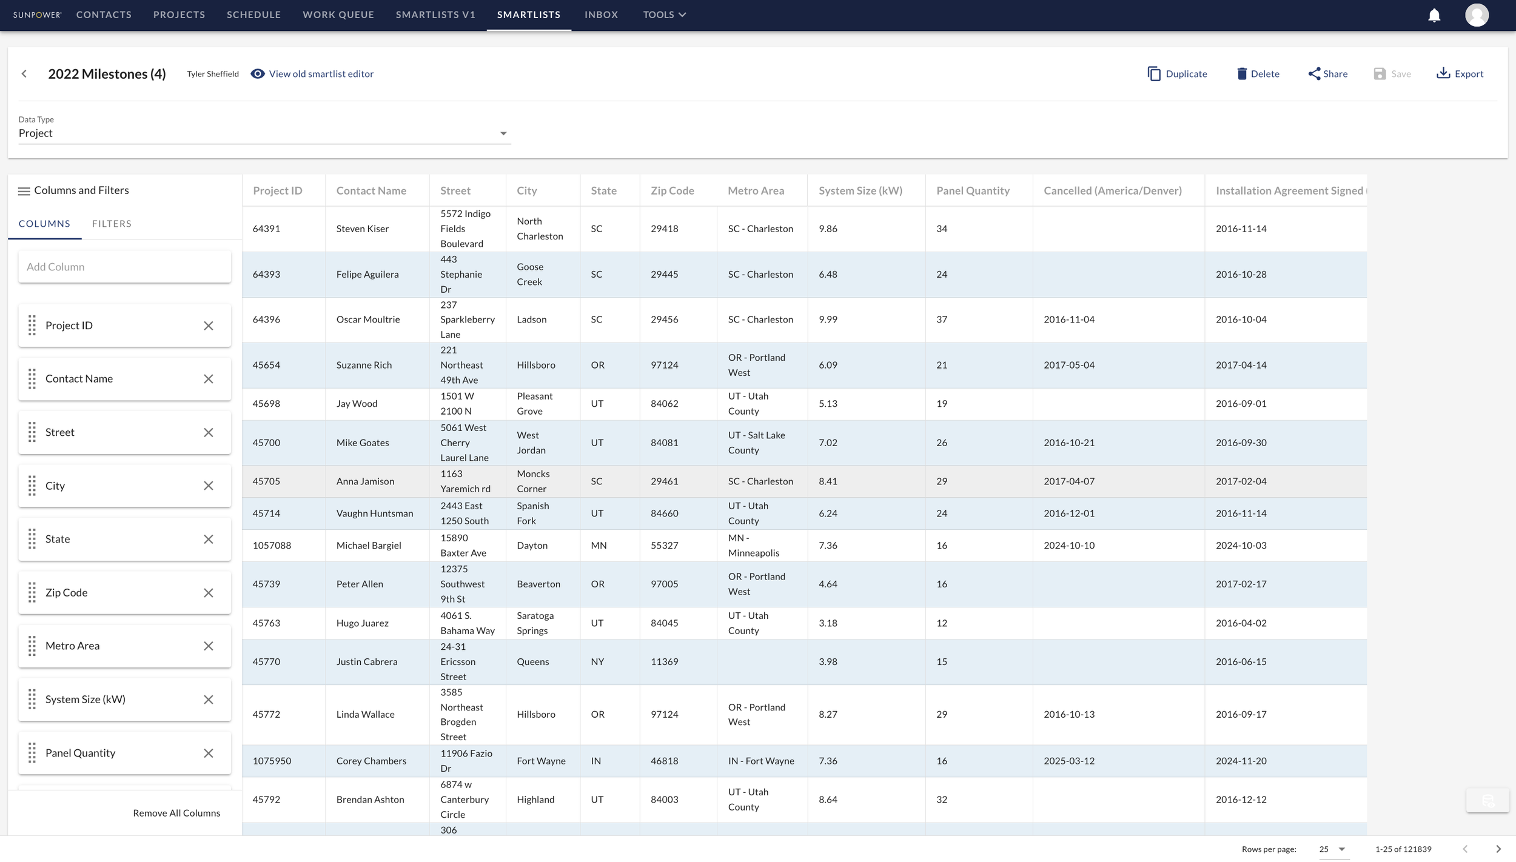Click the back arrow beside 2022 Milestones
Viewport: 1516px width, 862px height.
24,73
